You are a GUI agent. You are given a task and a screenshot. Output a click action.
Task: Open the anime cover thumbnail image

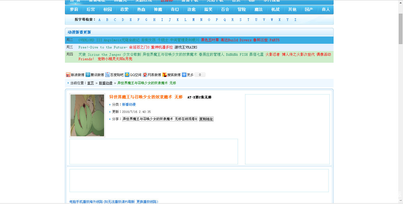87,115
